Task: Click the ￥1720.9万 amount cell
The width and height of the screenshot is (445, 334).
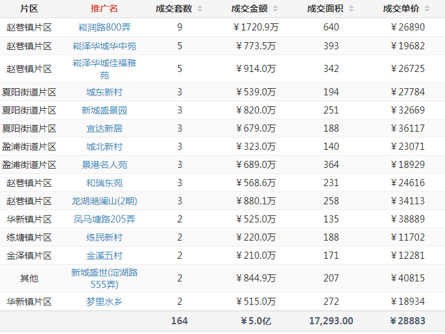Action: coord(256,27)
